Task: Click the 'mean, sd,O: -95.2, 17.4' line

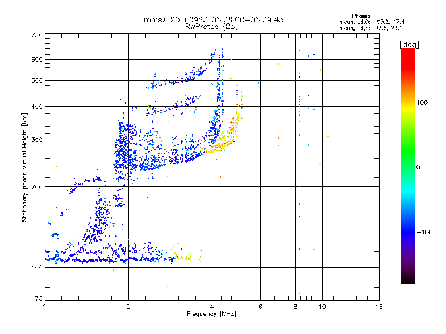Action: (371, 22)
